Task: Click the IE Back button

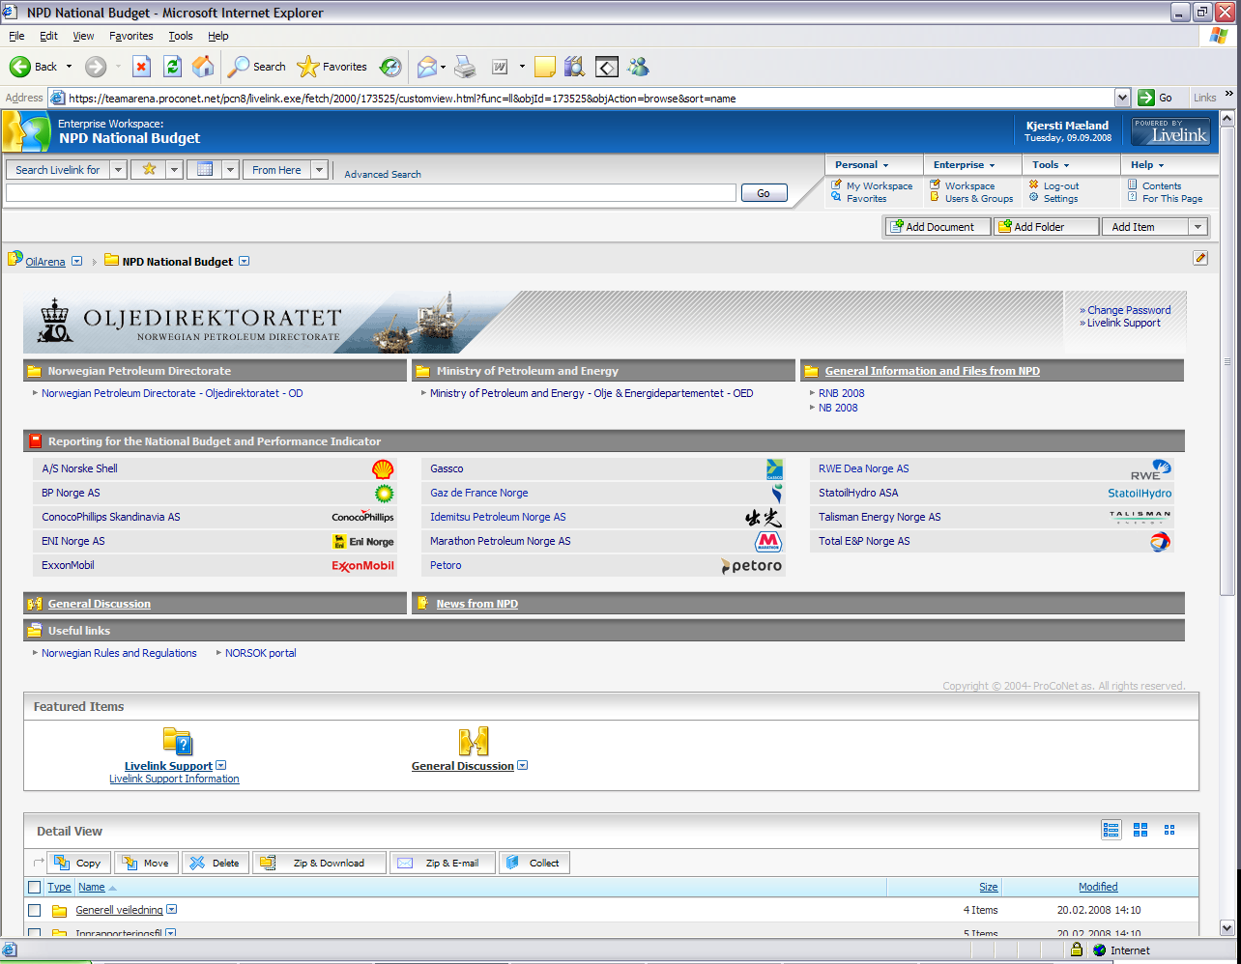Action: click(36, 67)
